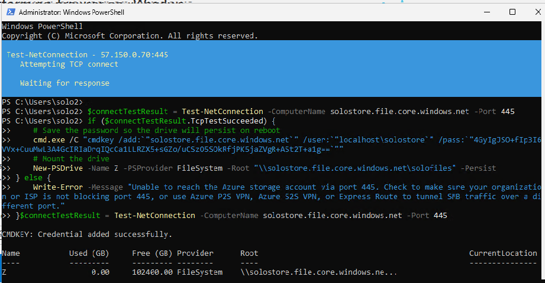Click 'CMDKEY: Credential added successfully.' message
This screenshot has width=545, height=283.
(87, 235)
